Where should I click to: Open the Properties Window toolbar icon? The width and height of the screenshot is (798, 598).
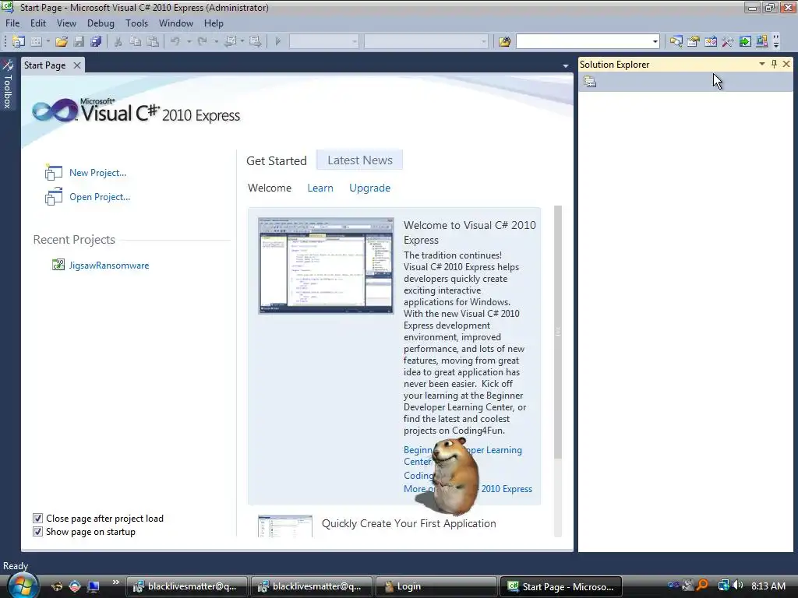[693, 41]
